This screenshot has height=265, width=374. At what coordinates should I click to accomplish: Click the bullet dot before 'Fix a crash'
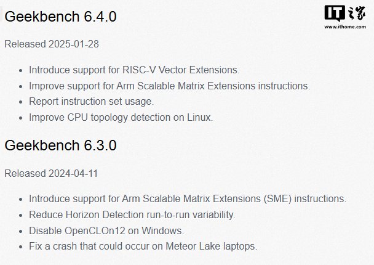[20, 247]
